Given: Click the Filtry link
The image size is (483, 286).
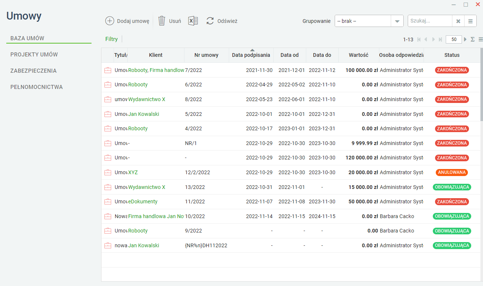Looking at the screenshot, I should pyautogui.click(x=111, y=39).
